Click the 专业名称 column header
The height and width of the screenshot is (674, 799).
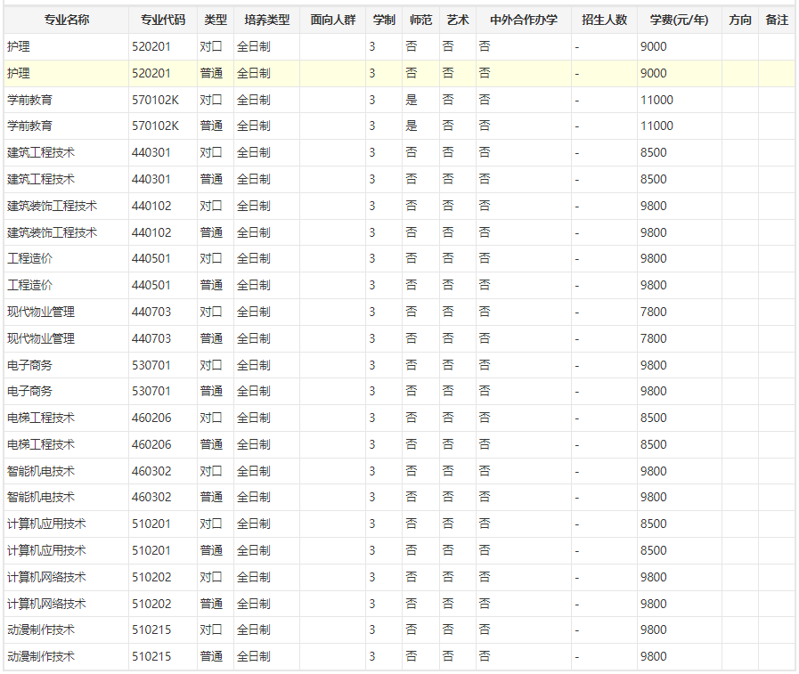click(x=67, y=20)
